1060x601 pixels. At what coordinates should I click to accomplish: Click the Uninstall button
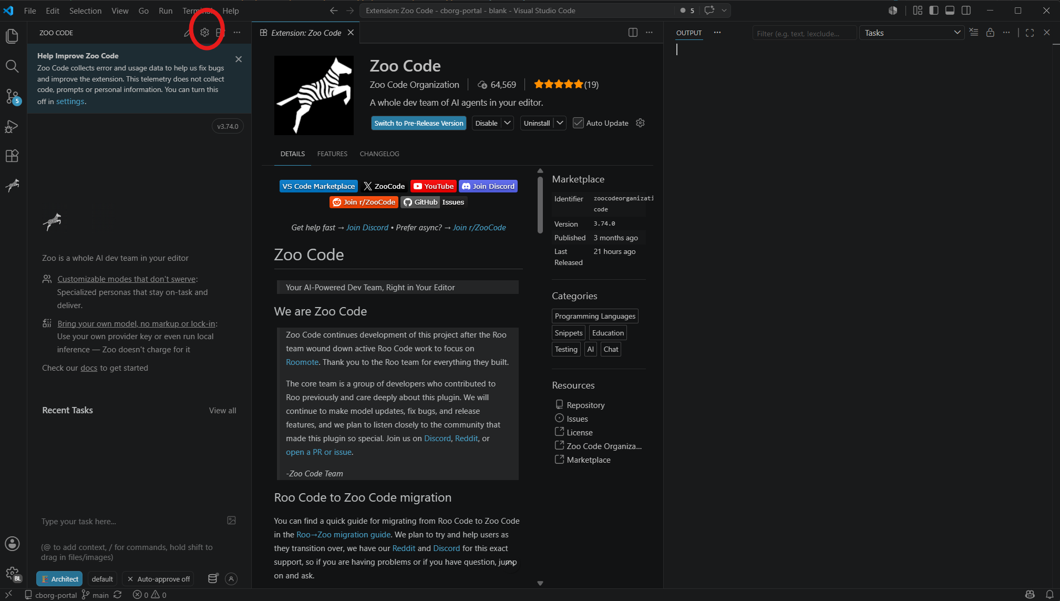537,123
